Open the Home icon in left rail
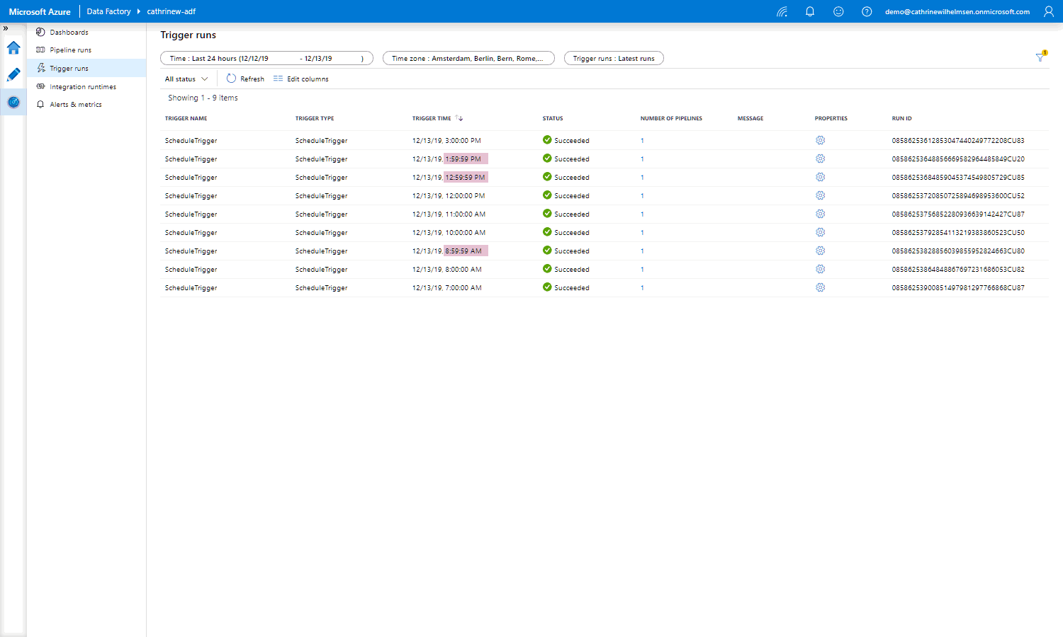Image resolution: width=1063 pixels, height=637 pixels. click(13, 48)
